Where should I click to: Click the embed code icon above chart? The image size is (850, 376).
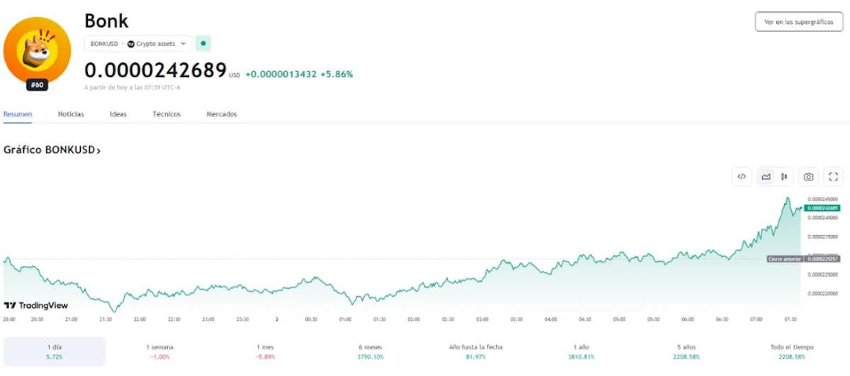pos(742,177)
